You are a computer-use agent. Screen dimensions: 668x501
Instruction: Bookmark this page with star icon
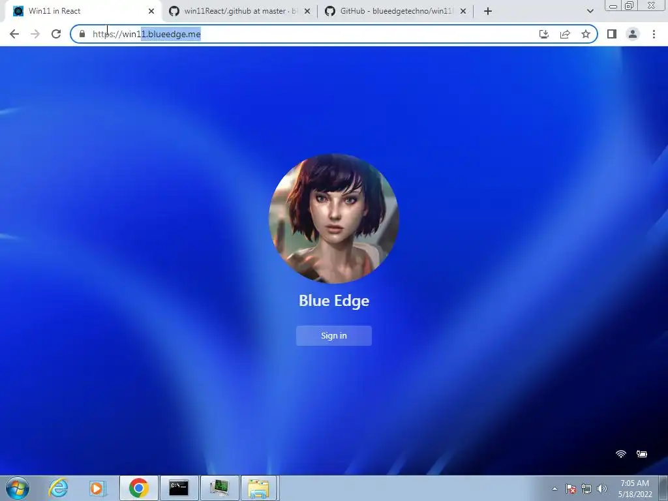[586, 34]
